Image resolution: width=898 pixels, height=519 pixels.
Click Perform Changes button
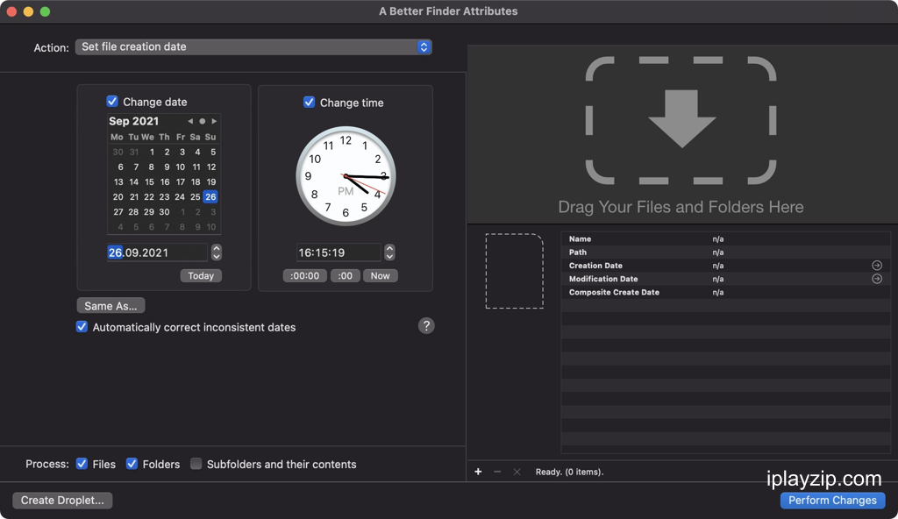click(832, 500)
